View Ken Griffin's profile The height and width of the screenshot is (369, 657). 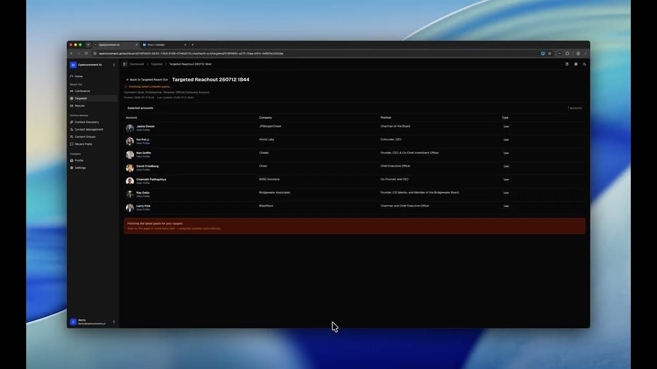[x=143, y=157]
